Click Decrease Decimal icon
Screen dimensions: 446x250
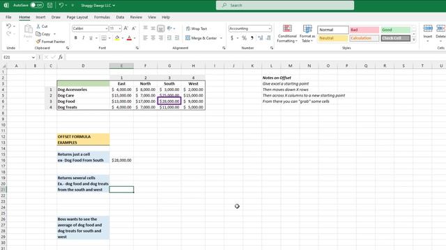pyautogui.click(x=268, y=37)
